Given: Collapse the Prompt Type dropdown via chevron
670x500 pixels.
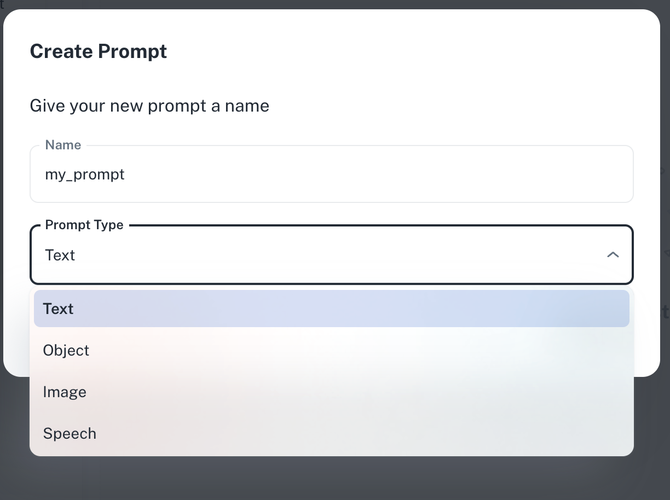Looking at the screenshot, I should pyautogui.click(x=613, y=254).
